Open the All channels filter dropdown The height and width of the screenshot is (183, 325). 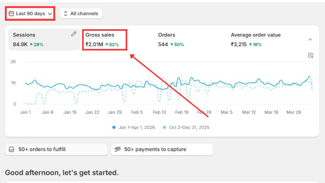coord(81,13)
